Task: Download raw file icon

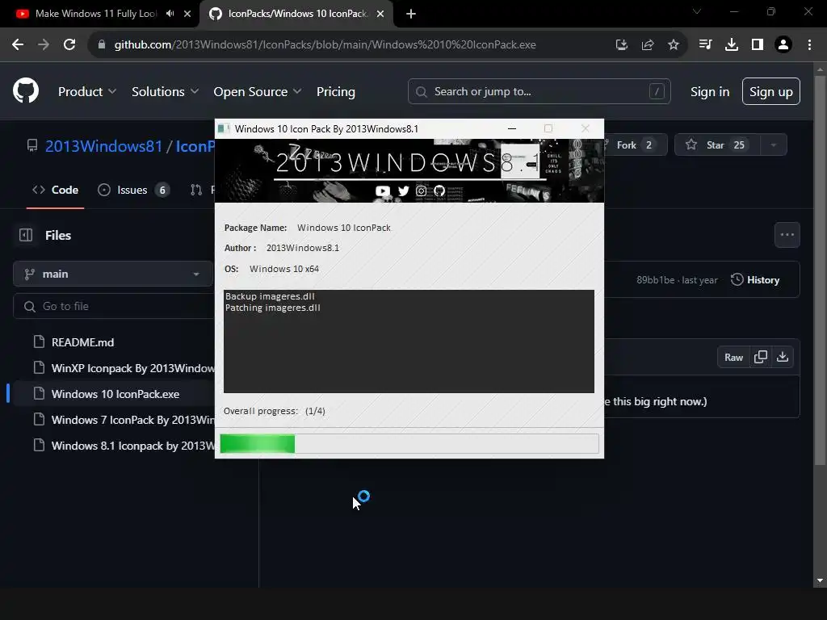Action: 783,357
